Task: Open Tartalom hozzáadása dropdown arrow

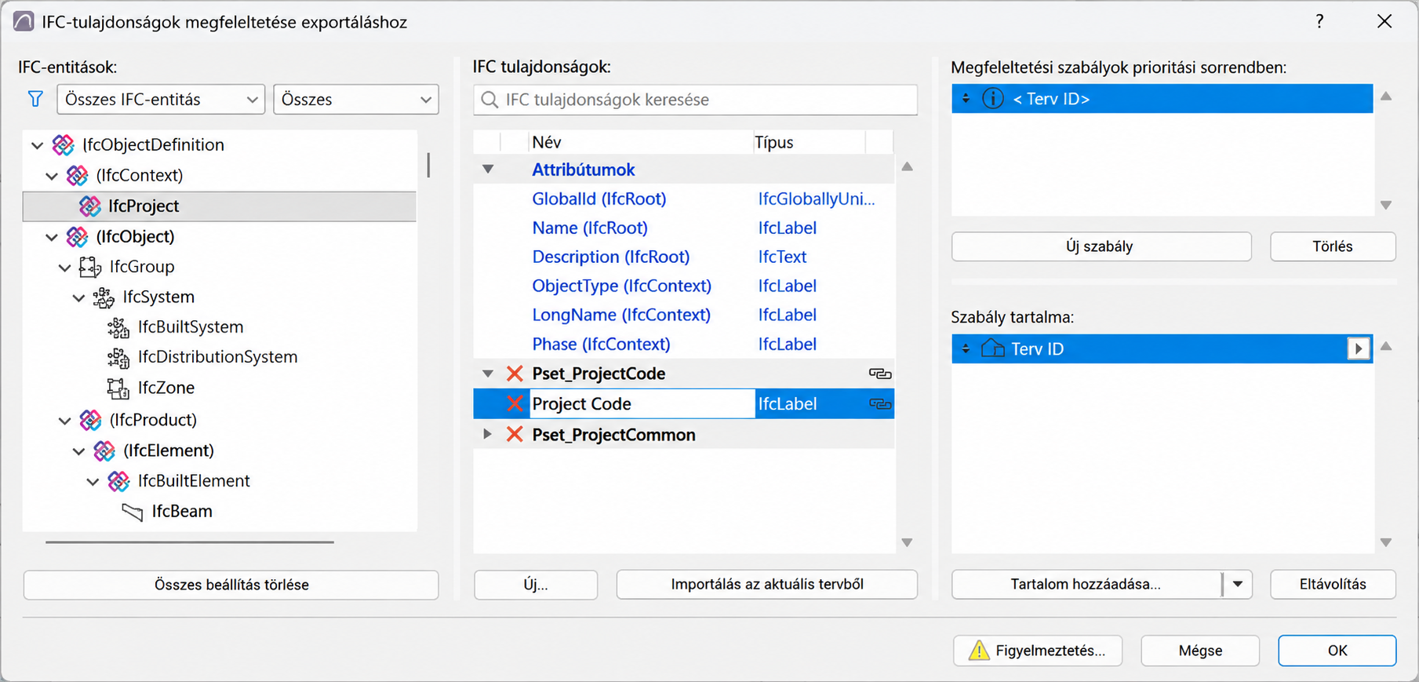Action: coord(1237,584)
